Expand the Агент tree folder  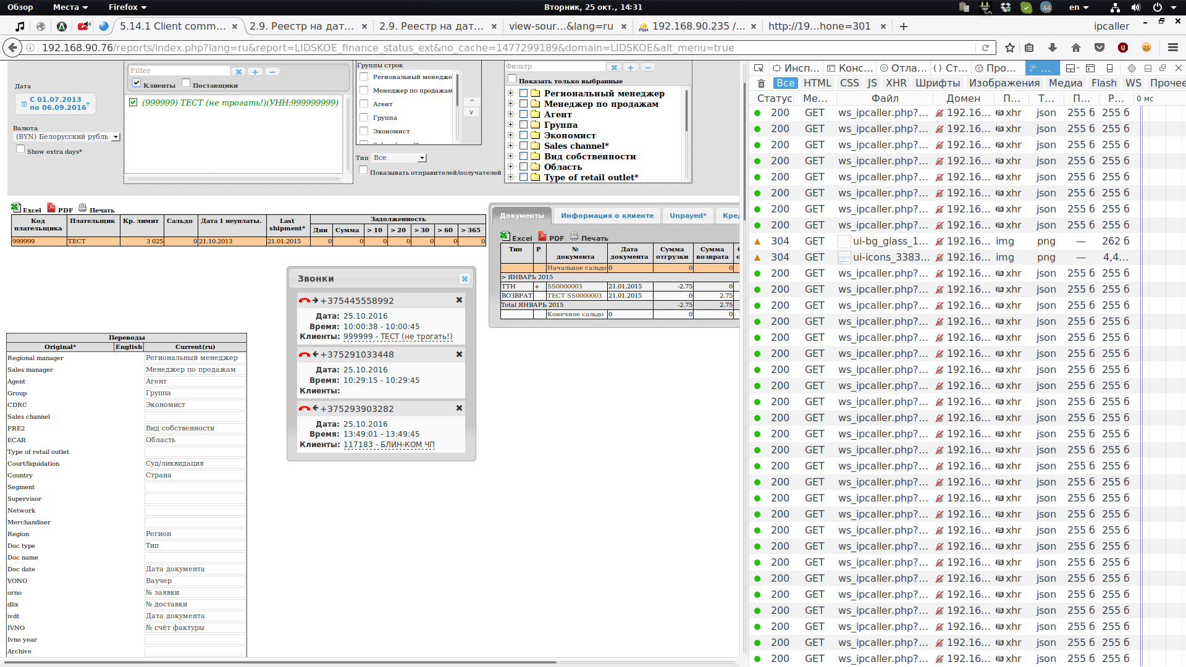[x=511, y=114]
